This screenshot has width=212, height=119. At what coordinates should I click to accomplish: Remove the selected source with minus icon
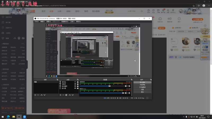(63, 95)
